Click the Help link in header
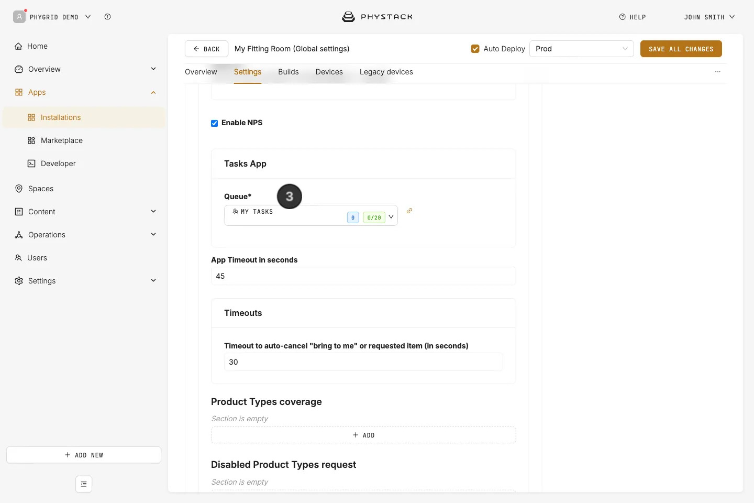This screenshot has height=503, width=754. (633, 17)
